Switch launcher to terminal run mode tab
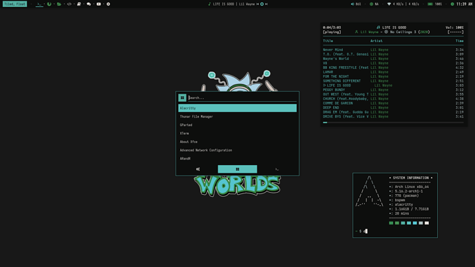Screen dimensions: 475x267 277,169
